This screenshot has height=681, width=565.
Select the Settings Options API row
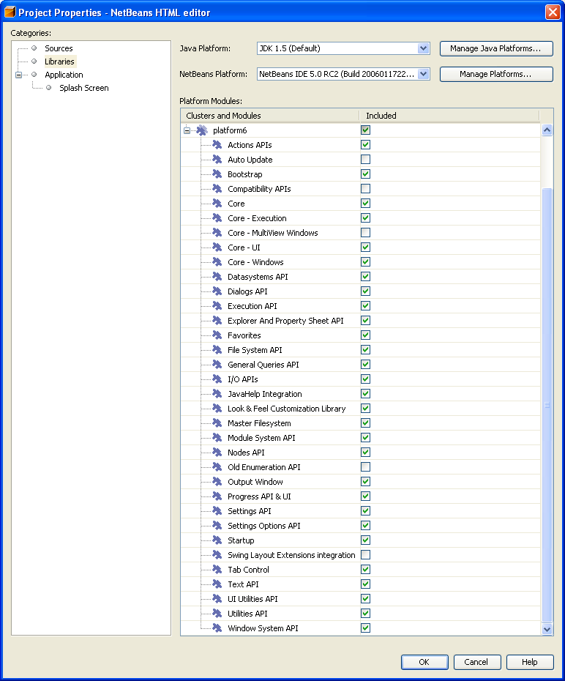360,526
